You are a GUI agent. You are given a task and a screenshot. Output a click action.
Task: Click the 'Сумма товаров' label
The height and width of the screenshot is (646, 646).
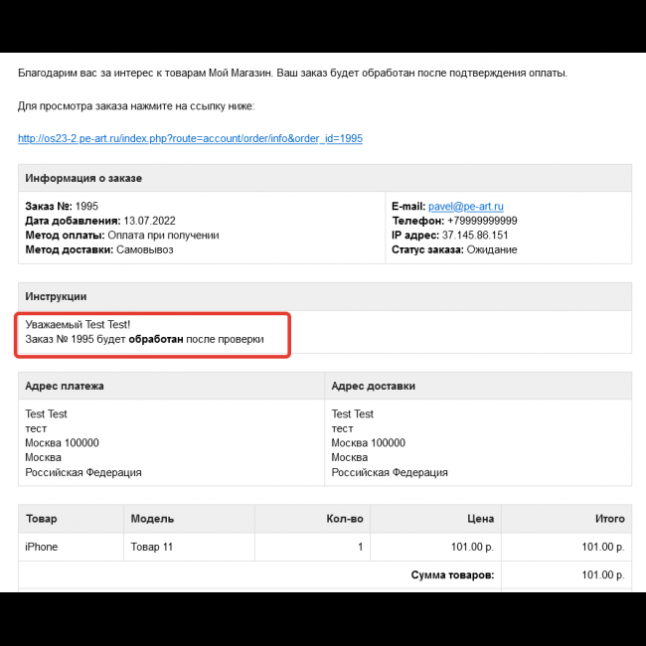coord(452,575)
